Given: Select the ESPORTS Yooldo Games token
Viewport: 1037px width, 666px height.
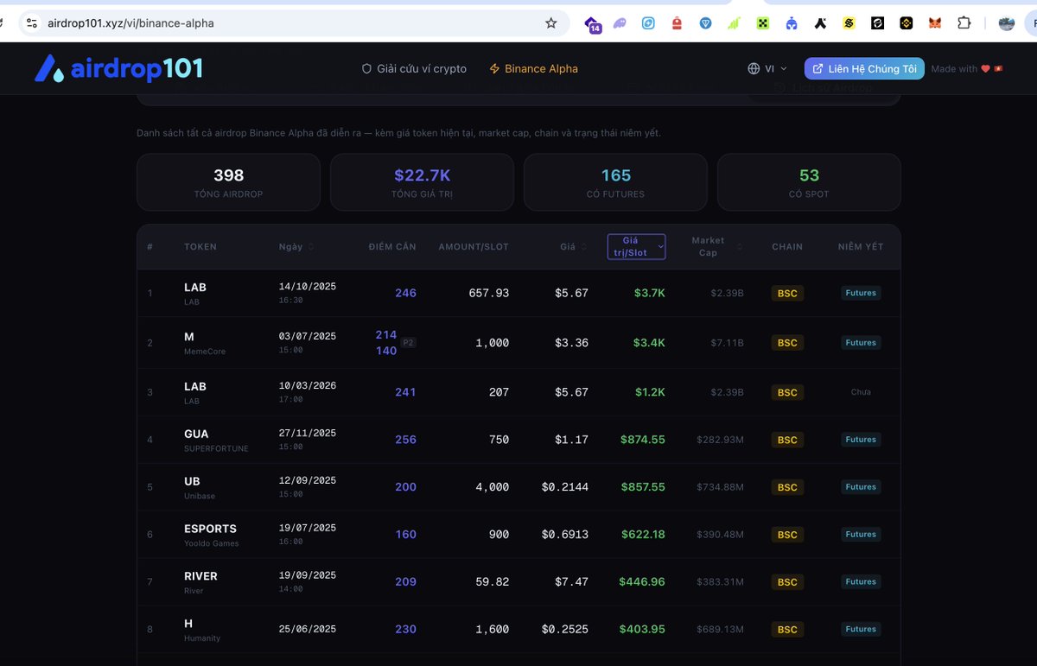Looking at the screenshot, I should click(x=518, y=535).
